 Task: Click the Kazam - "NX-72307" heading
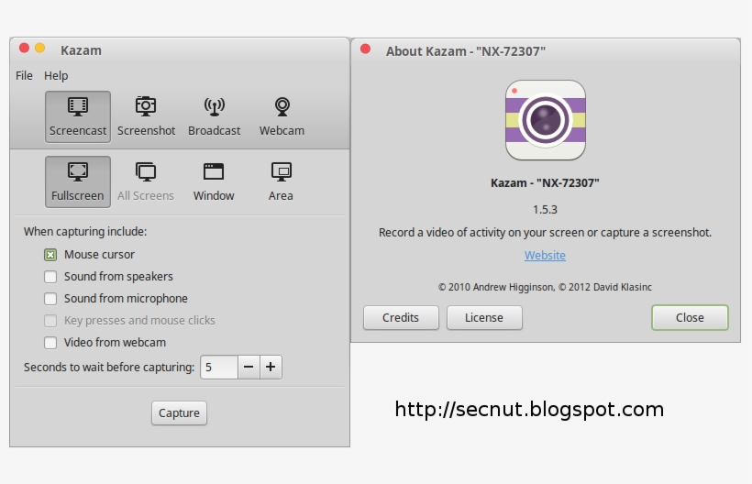545,183
